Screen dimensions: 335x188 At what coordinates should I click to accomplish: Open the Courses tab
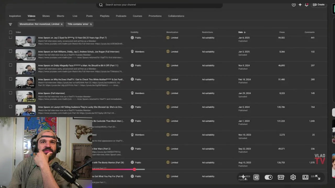coord(137,16)
